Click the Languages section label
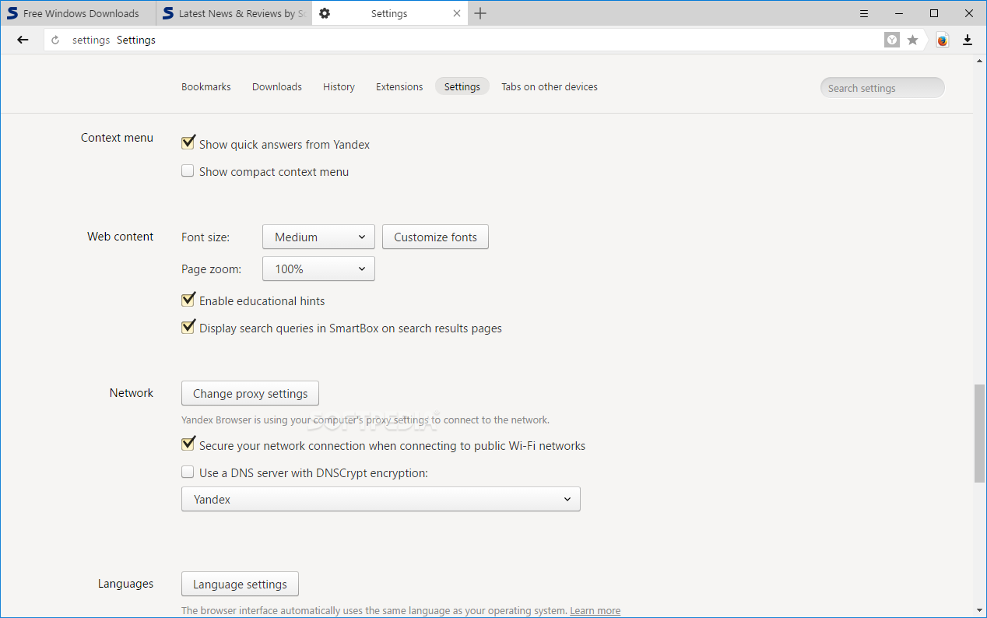This screenshot has height=618, width=987. point(125,584)
